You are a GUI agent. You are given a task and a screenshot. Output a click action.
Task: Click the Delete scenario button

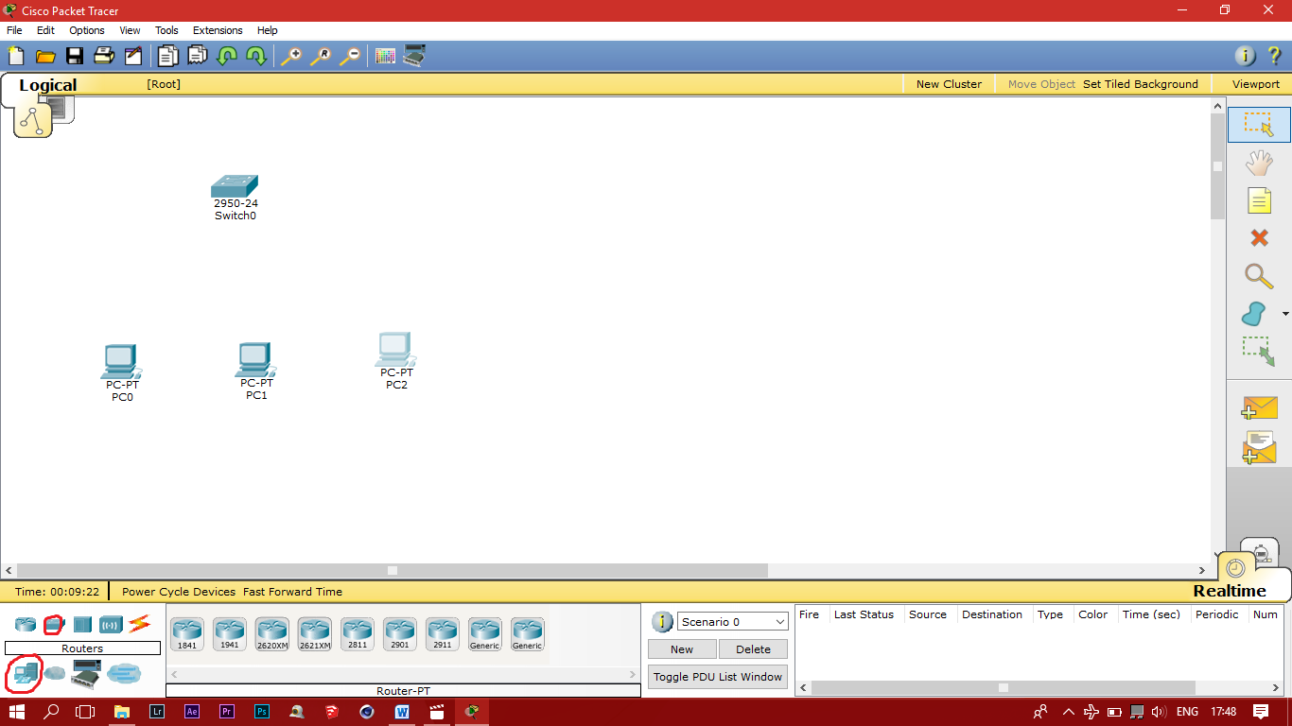tap(753, 649)
